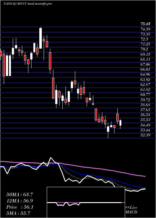The width and height of the screenshot is (156, 218).
Task: Click the 58.68 price label
Action: (146, 105)
